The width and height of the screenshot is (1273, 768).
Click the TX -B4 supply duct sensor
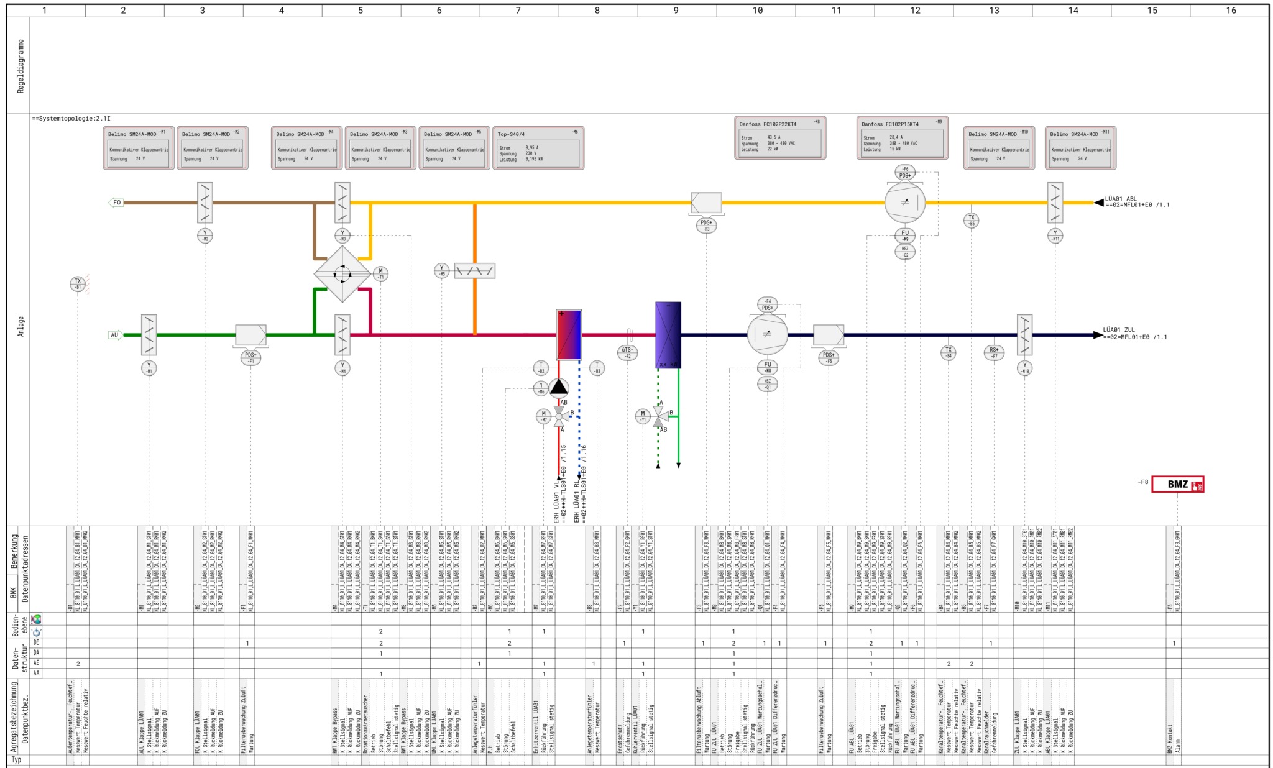coord(949,353)
